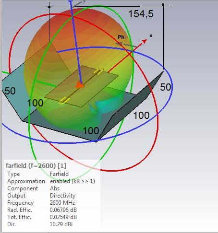
Task: Click the left 50 dimension label
Action: point(10,91)
